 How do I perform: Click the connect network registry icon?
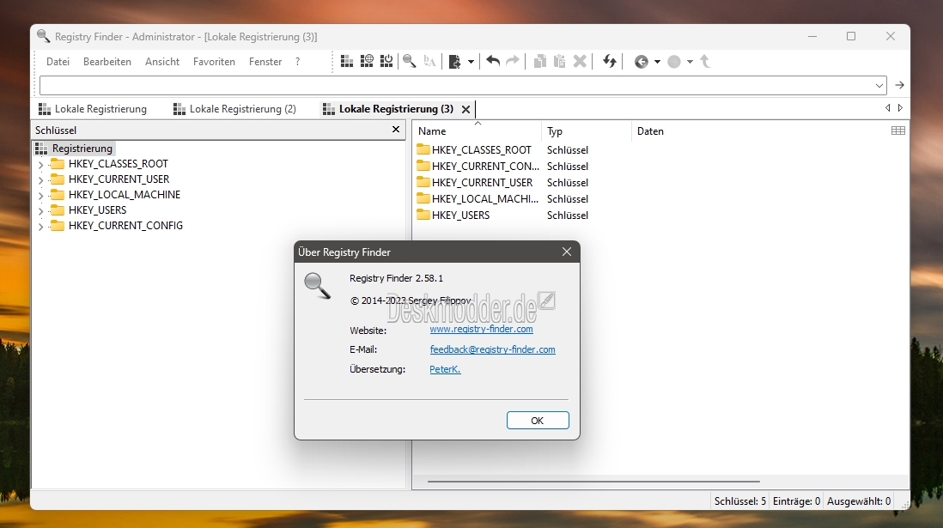pos(367,61)
